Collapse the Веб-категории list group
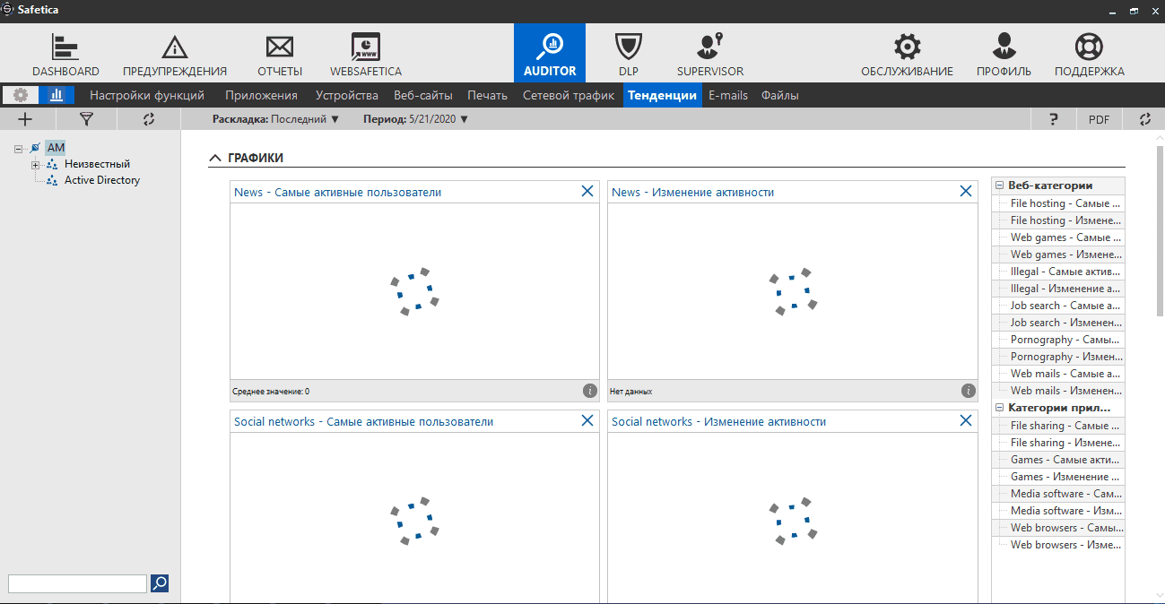Screen dimensions: 1165x604 point(1000,186)
